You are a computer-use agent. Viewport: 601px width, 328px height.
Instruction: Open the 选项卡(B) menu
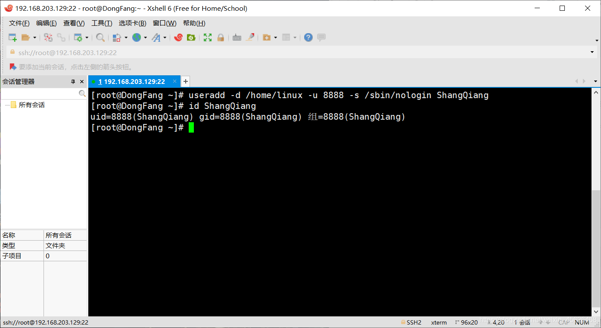[x=133, y=23]
